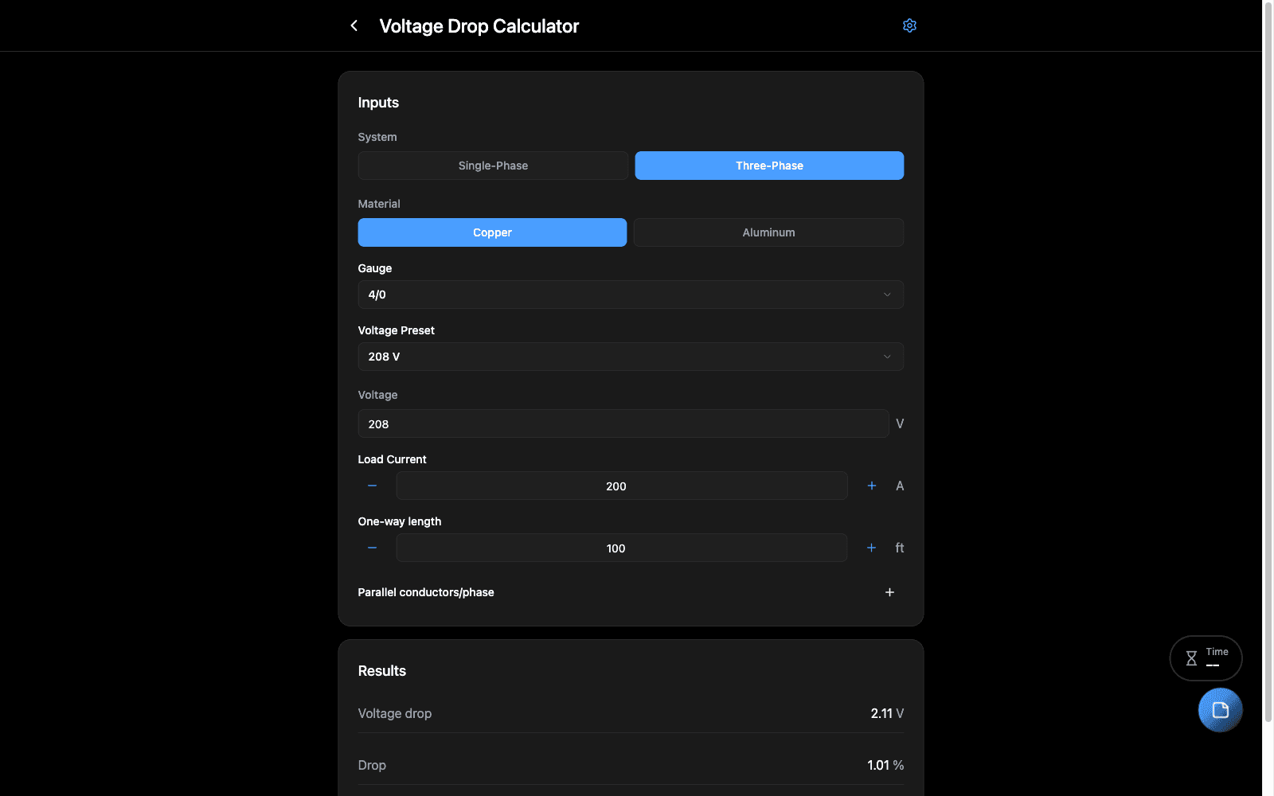The height and width of the screenshot is (796, 1274).
Task: Click the Load Current value field
Action: tap(622, 486)
